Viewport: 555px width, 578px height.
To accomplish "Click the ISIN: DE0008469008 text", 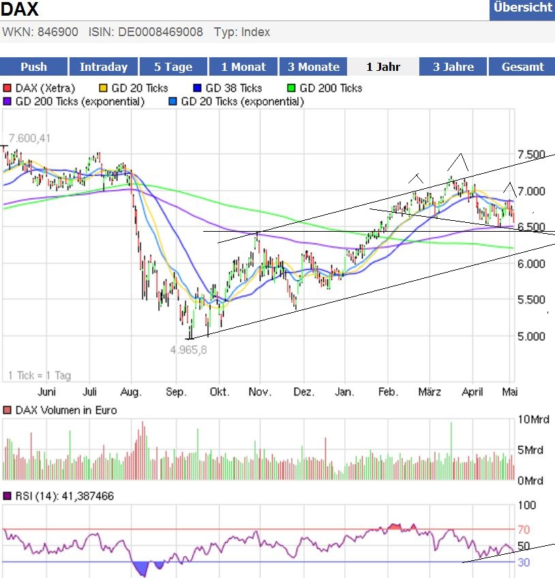I will coord(146,32).
